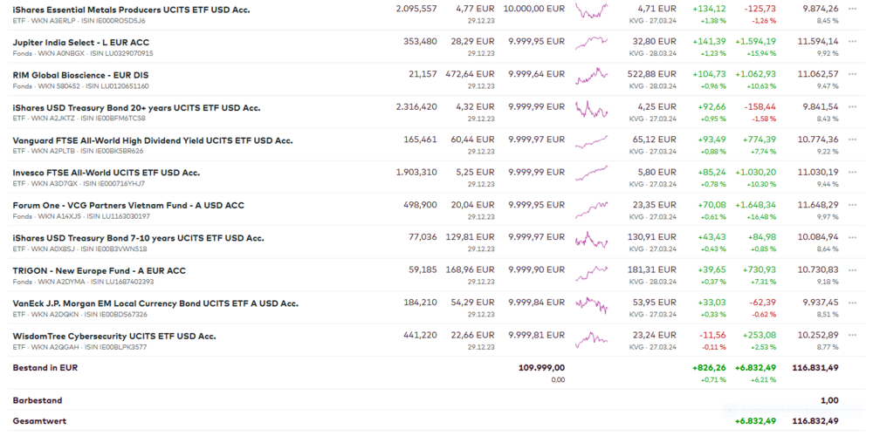Viewport: 873px width, 436px height.
Task: Click ellipsis for TRIGON New Europe Fund
Action: (852, 270)
